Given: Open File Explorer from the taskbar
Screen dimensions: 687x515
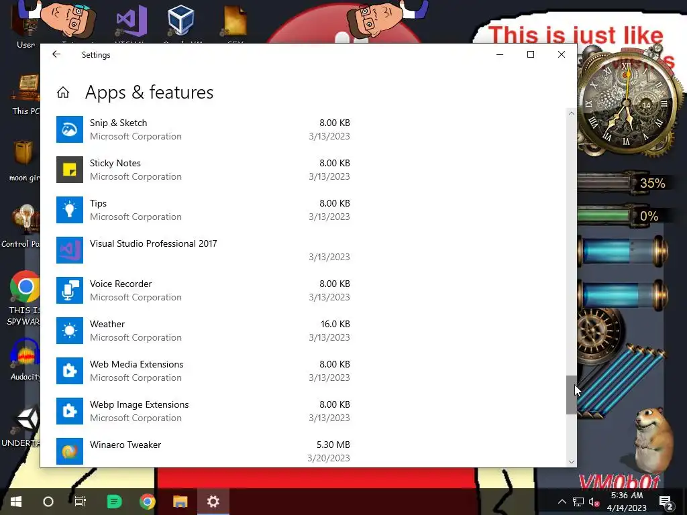Looking at the screenshot, I should (x=180, y=502).
